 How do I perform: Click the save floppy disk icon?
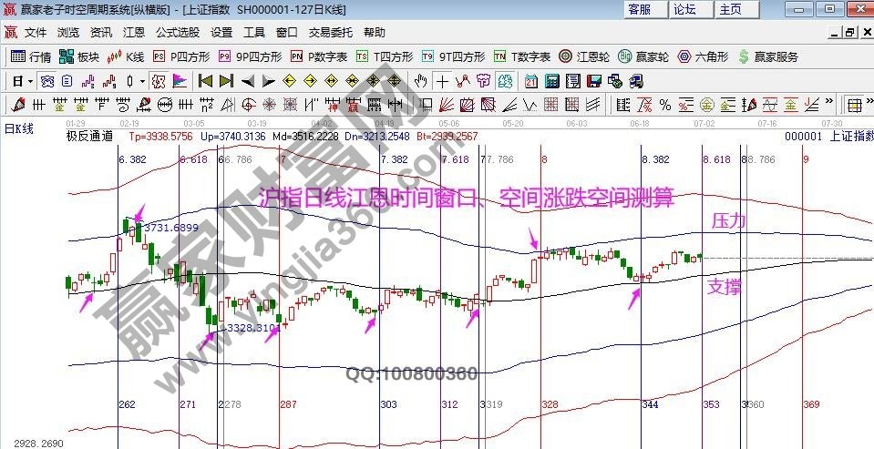[592, 80]
